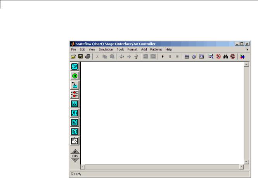The width and height of the screenshot is (258, 178).
Task: Go forward with the right arrow icon
Action: (129, 57)
